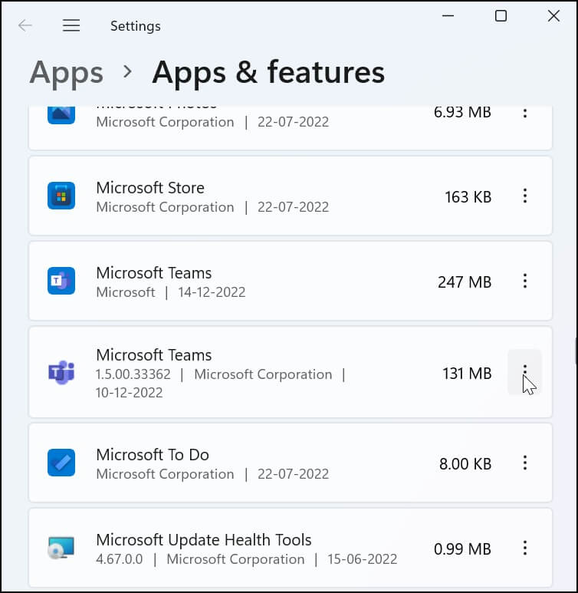
Task: Click version 4.67.0.0 text
Action: (x=120, y=559)
